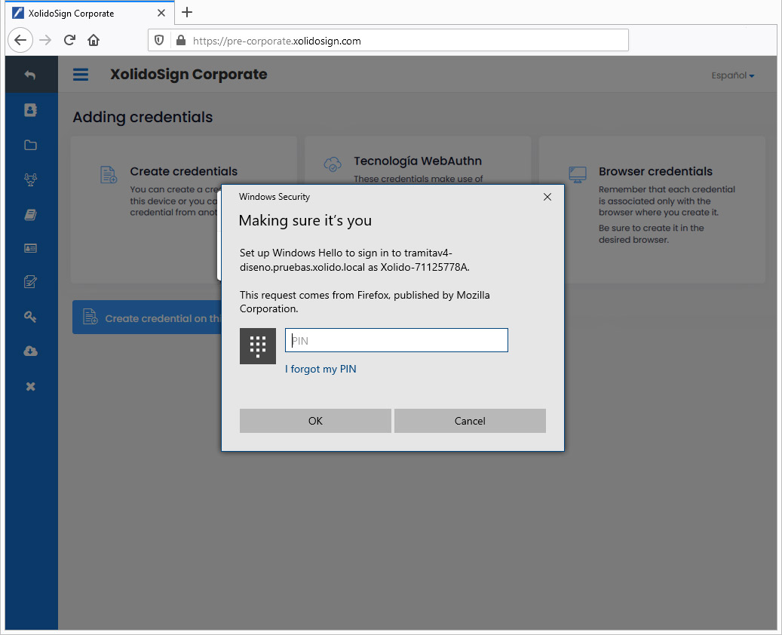
Task: Click the sidebar return arrow icon
Action: coord(30,75)
